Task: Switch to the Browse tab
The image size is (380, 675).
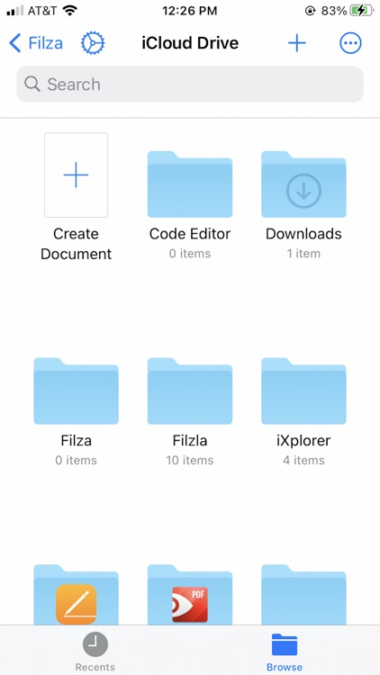Action: tap(285, 652)
